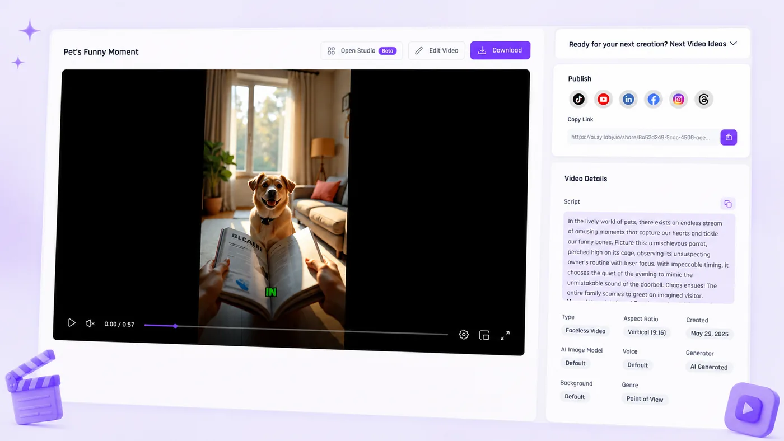Click the Video Details heading
This screenshot has width=784, height=441.
[x=586, y=179]
